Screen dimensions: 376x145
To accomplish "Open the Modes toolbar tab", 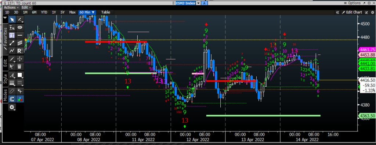I will coord(5,95).
